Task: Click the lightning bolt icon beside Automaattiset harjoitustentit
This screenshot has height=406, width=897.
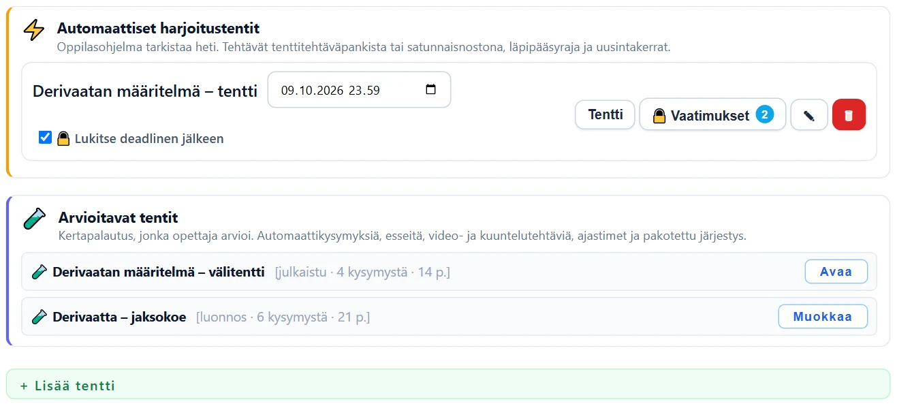Action: tap(34, 30)
